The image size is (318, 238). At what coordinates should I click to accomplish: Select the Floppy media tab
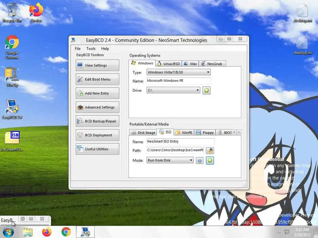[205, 133]
